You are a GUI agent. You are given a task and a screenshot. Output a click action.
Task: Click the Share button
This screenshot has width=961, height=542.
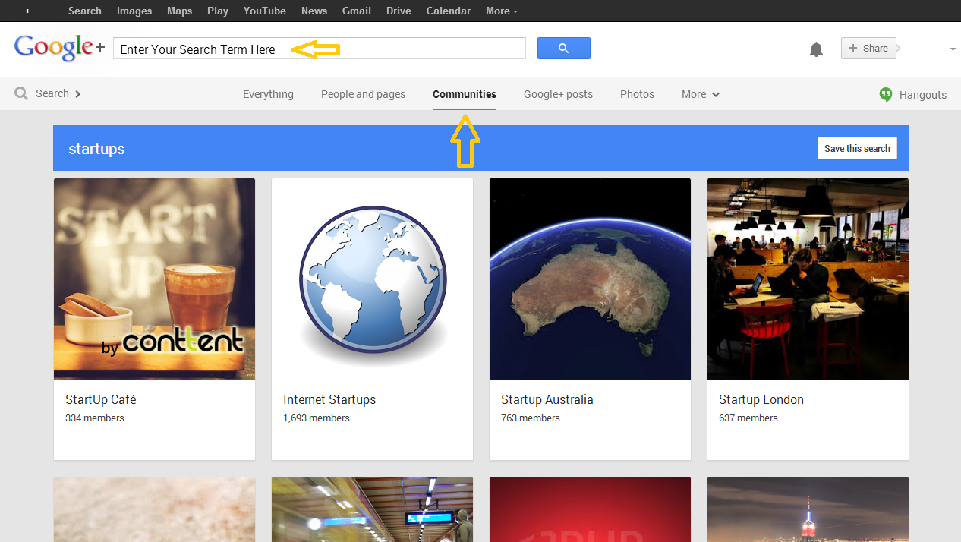pos(869,48)
